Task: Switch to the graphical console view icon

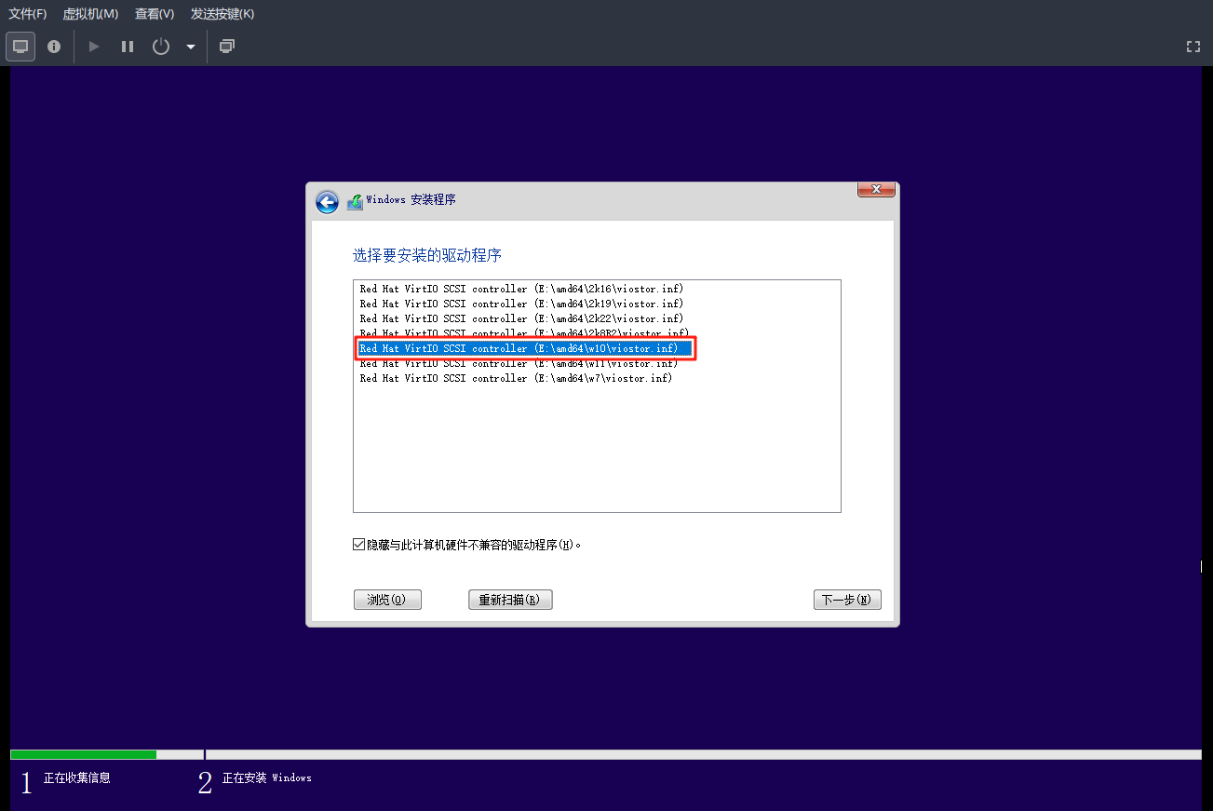Action: [x=20, y=47]
